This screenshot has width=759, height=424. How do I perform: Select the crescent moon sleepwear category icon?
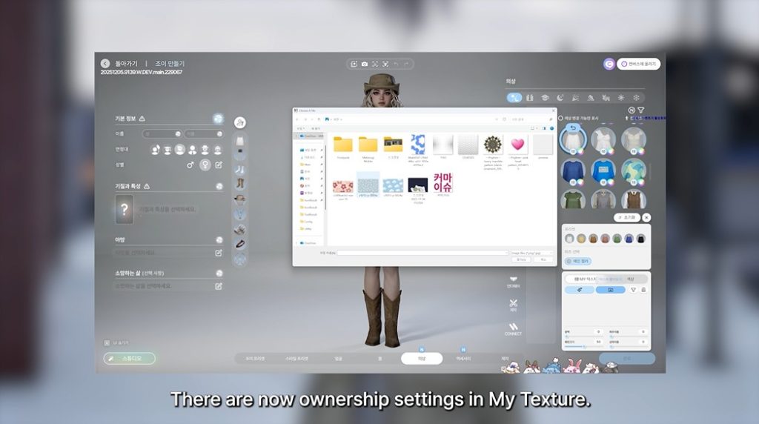coord(560,98)
